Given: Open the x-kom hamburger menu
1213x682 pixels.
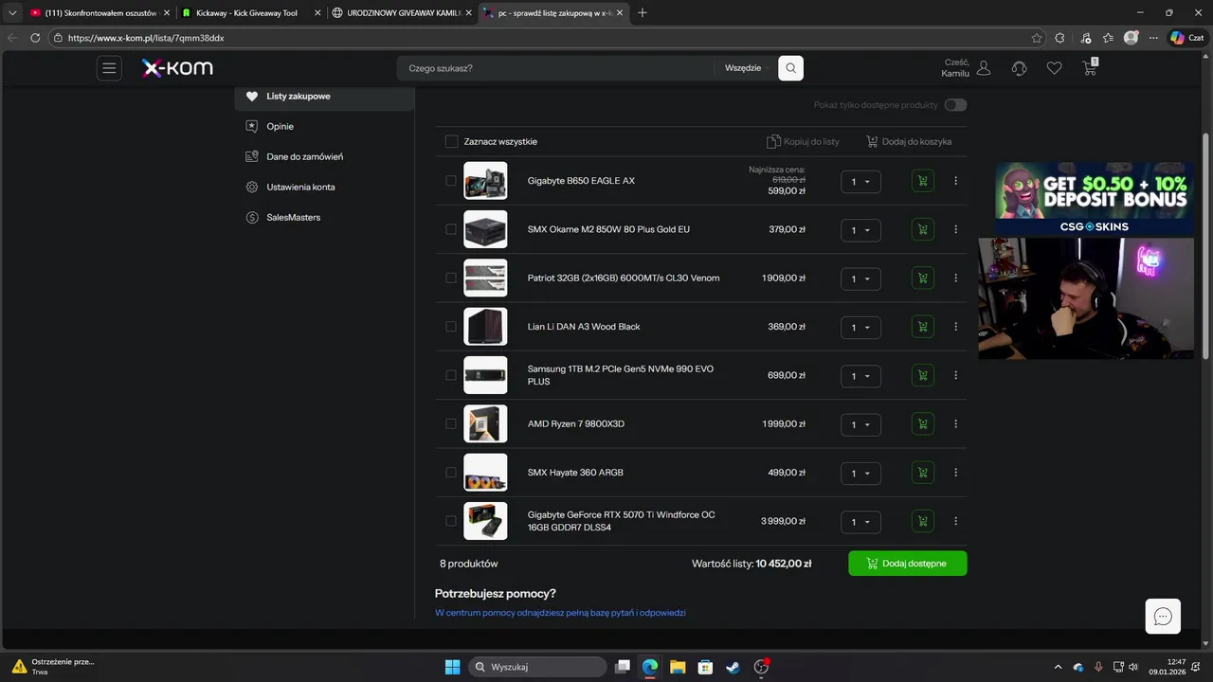Looking at the screenshot, I should (x=109, y=68).
